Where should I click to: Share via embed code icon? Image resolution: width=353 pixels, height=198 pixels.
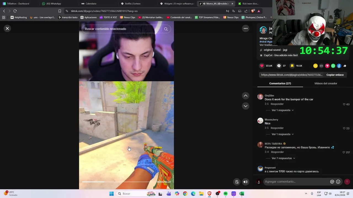pos(321,66)
